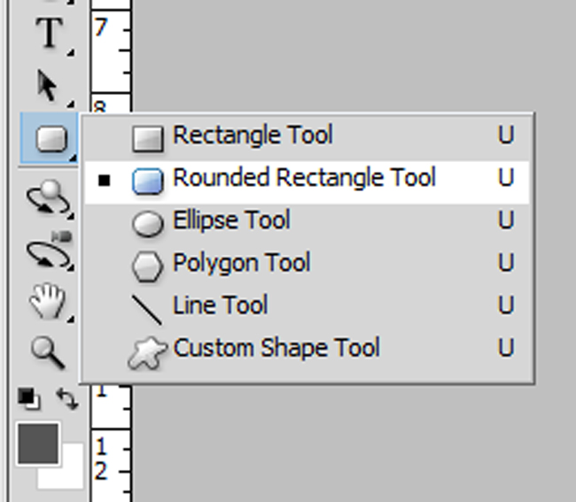Screen dimensions: 576x502
Task: Open the dark gray foreground color swatch
Action: pyautogui.click(x=38, y=444)
